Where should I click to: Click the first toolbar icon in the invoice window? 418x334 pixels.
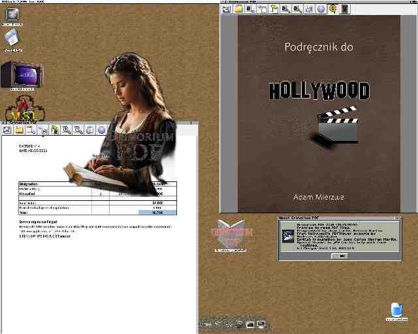pos(7,130)
